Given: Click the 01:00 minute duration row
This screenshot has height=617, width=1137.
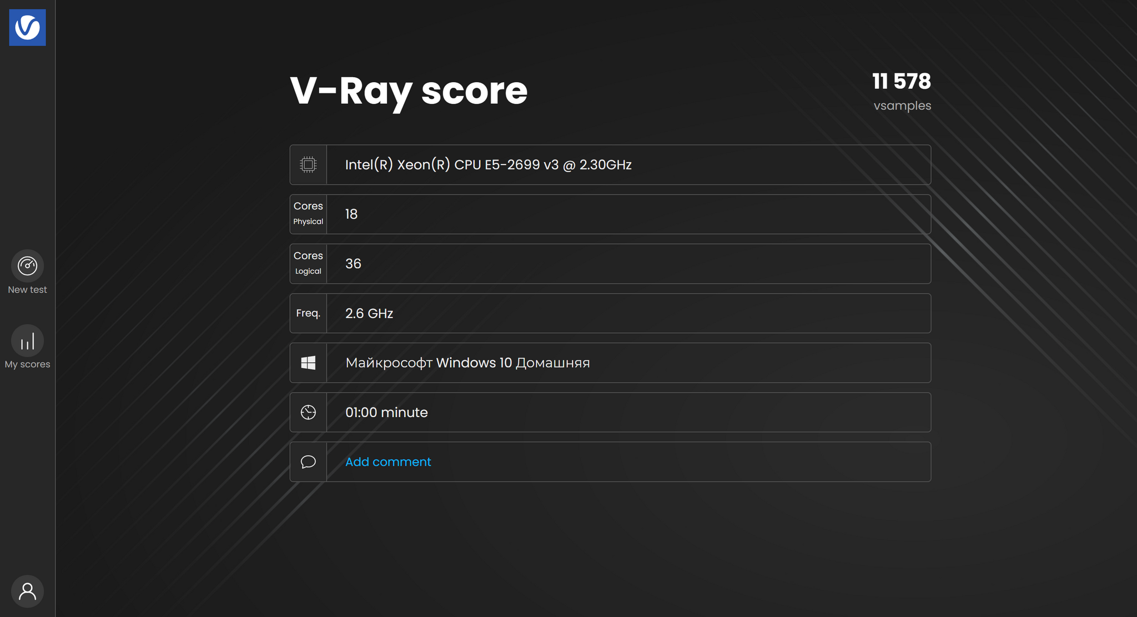Looking at the screenshot, I should pos(386,412).
